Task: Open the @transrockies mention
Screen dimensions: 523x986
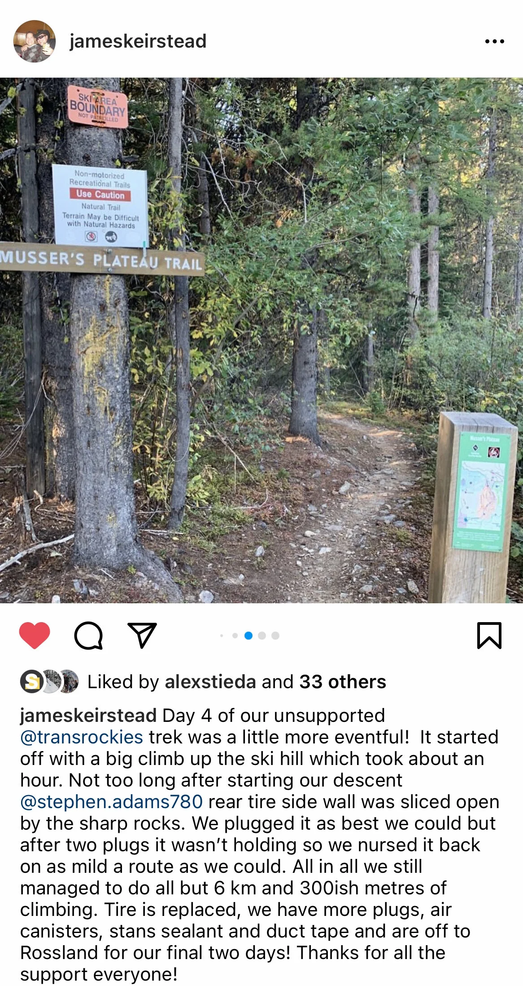Action: click(x=82, y=737)
